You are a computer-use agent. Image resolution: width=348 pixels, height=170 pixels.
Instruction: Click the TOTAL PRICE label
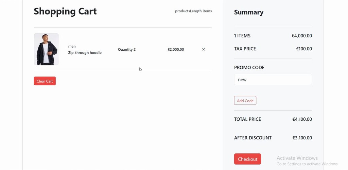tap(247, 119)
